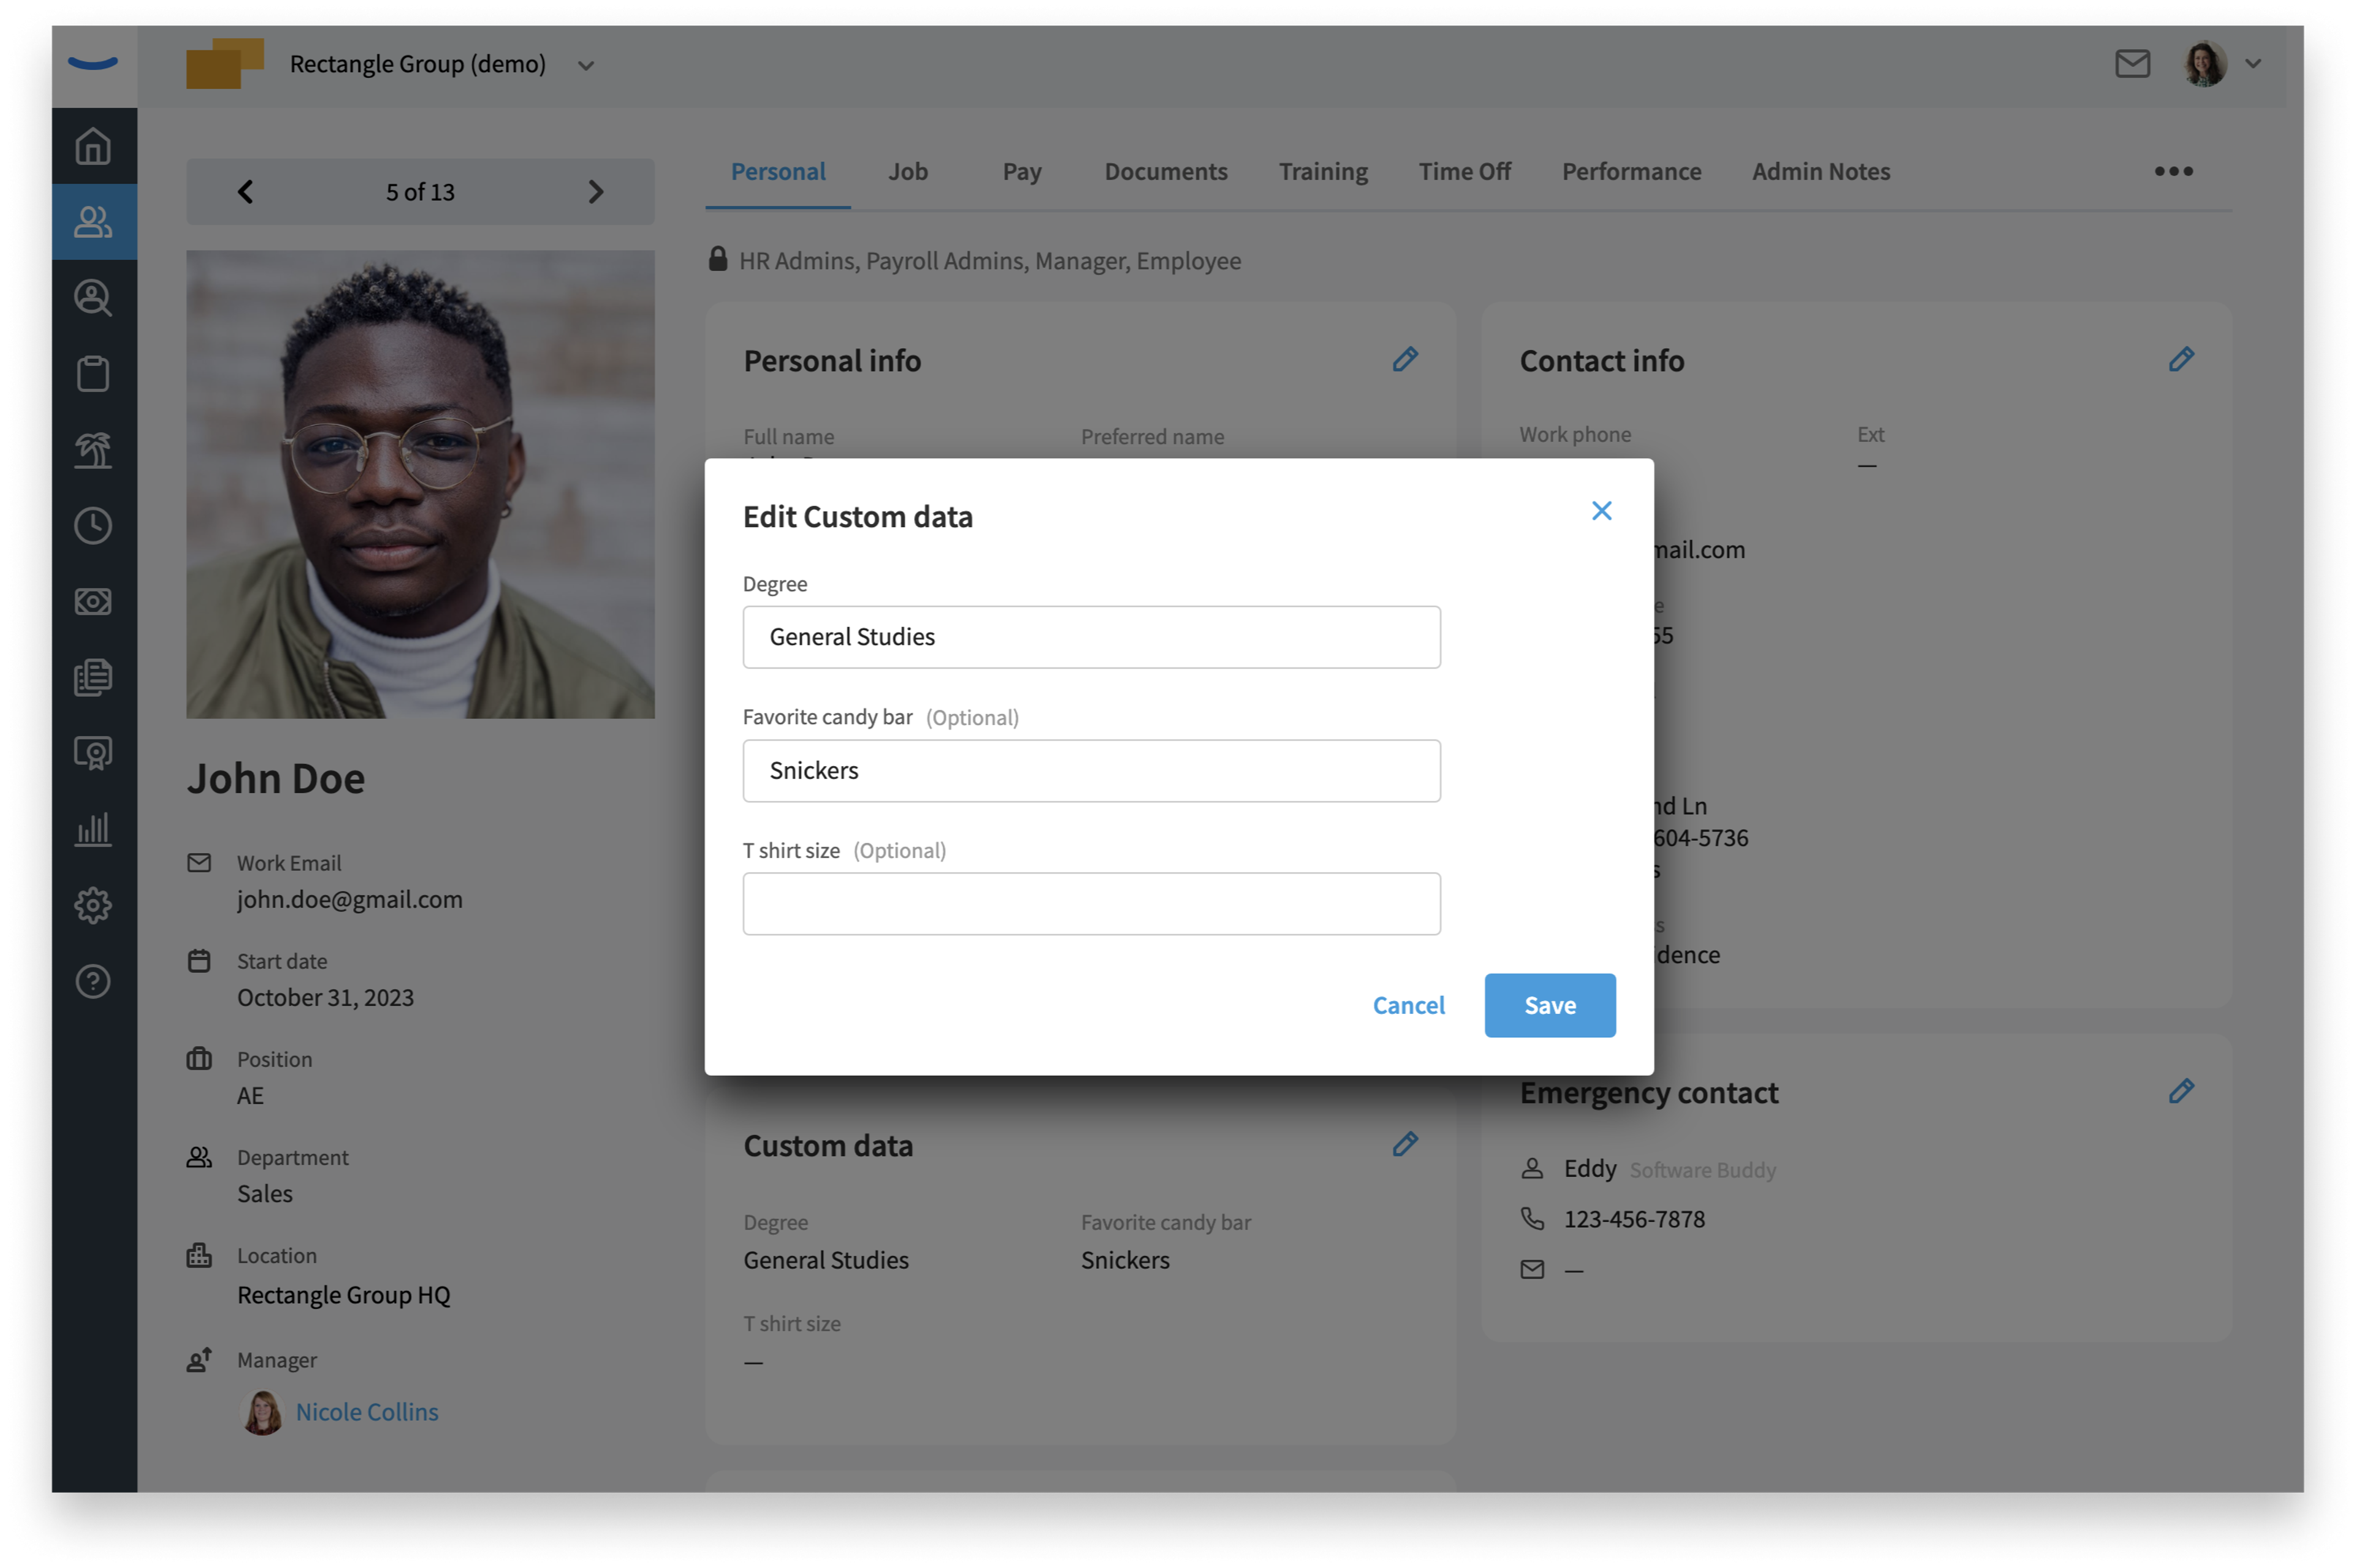Open the palm tree time off icon
The width and height of the screenshot is (2354, 1568).
click(93, 449)
